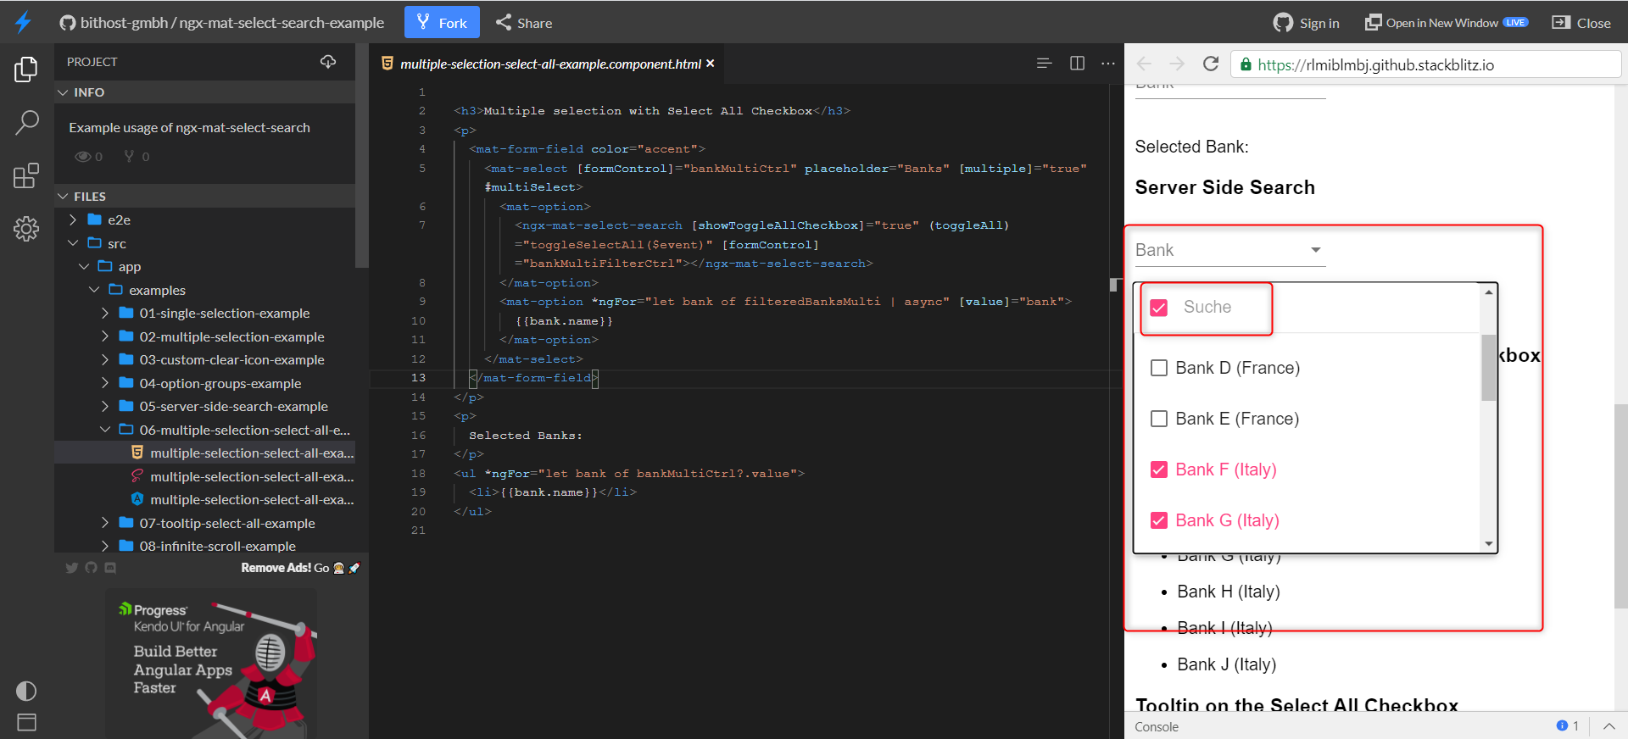
Task: Go forward in the preview browser
Action: pos(1177,64)
